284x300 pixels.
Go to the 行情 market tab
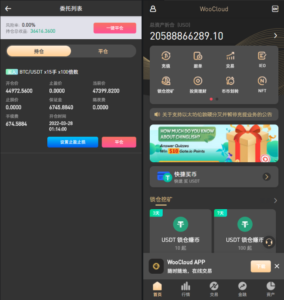click(186, 289)
